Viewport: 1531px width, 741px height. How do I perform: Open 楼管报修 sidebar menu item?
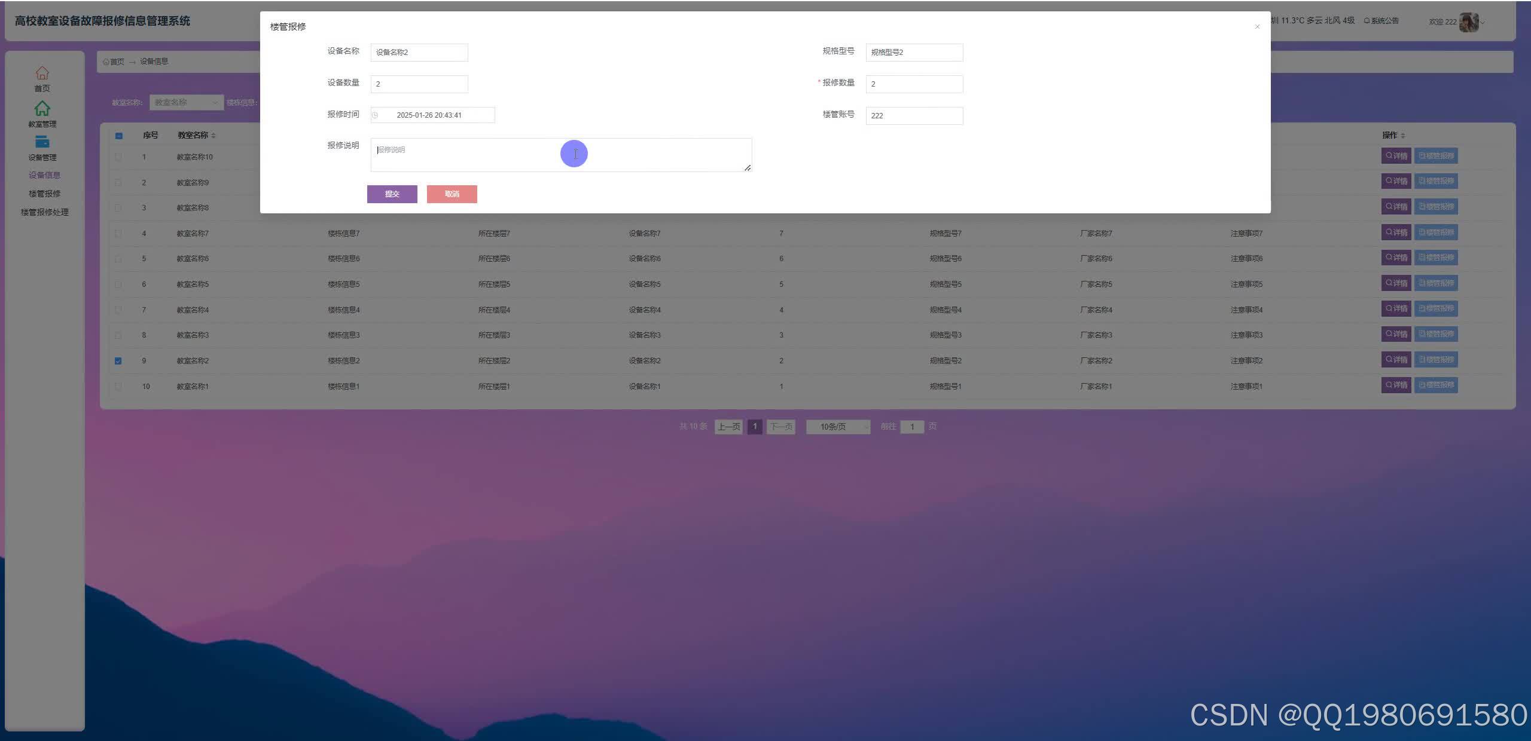pos(44,194)
